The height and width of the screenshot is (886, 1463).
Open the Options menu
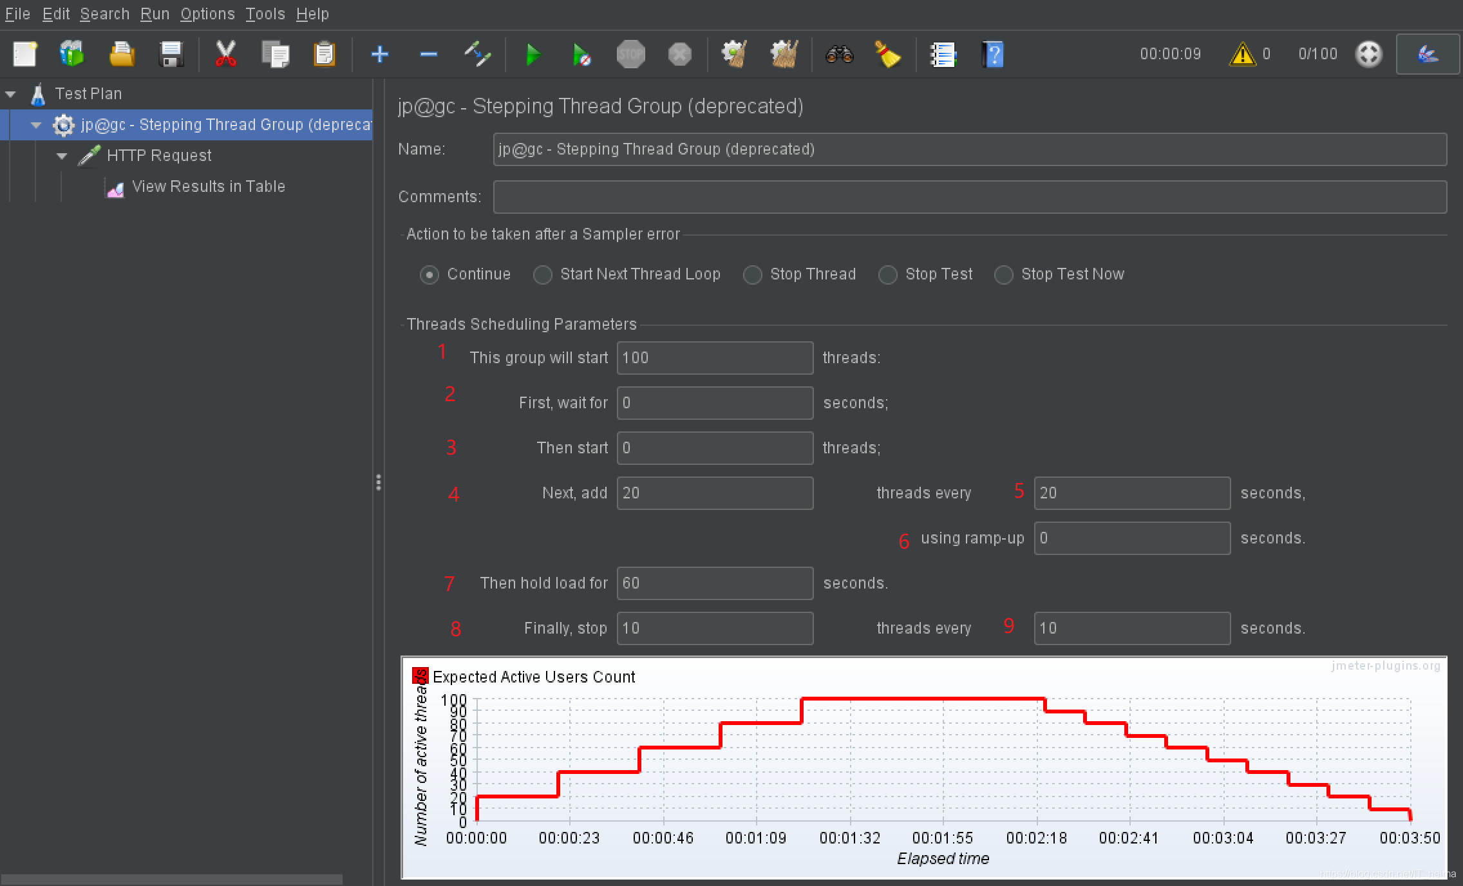207,14
